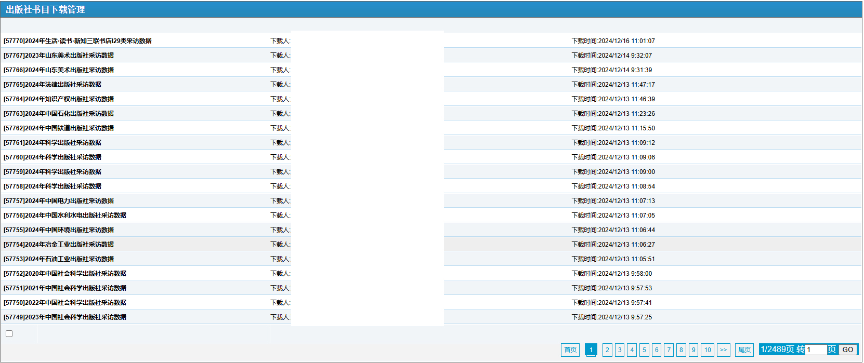Go to the first page (首页)

(570, 350)
